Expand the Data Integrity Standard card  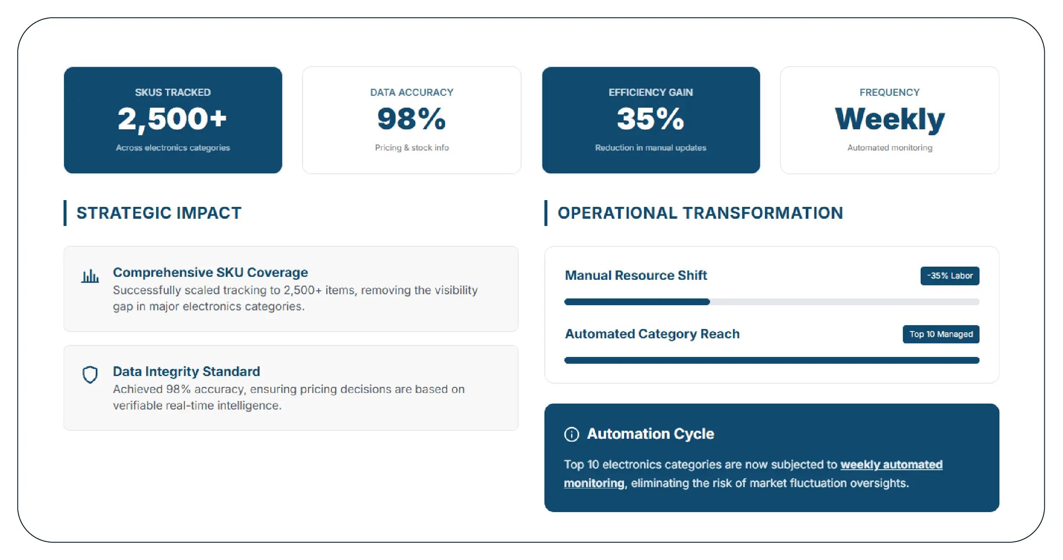click(290, 387)
